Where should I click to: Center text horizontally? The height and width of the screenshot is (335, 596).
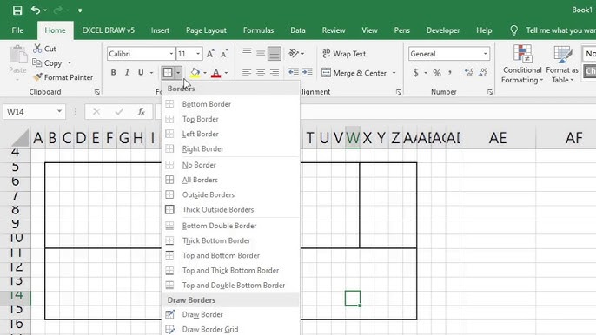(261, 73)
